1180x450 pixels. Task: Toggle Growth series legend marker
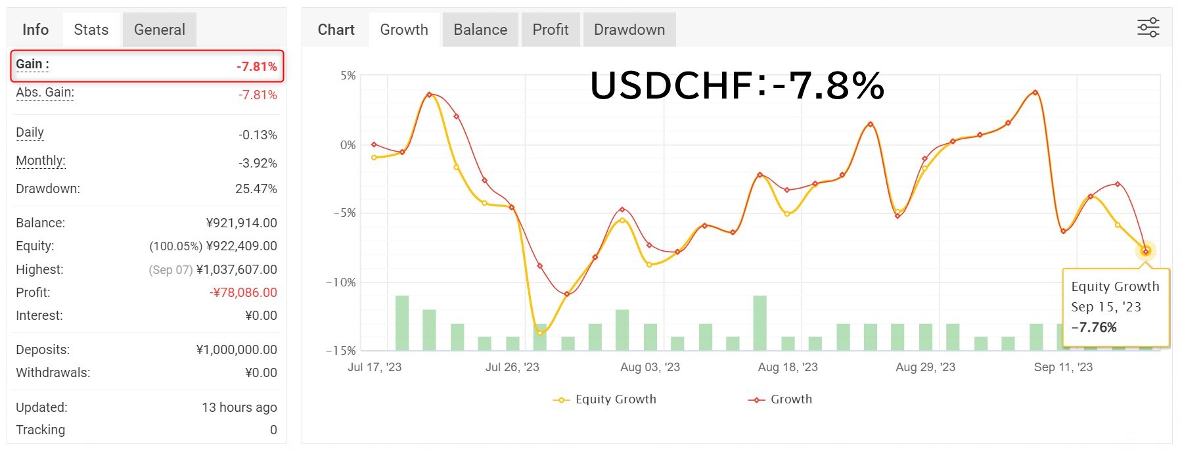click(x=756, y=399)
